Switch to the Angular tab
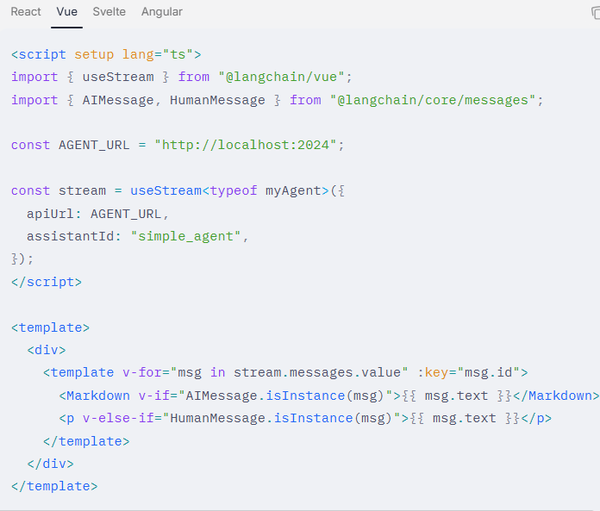Screen dimensions: 600x511 (162, 12)
